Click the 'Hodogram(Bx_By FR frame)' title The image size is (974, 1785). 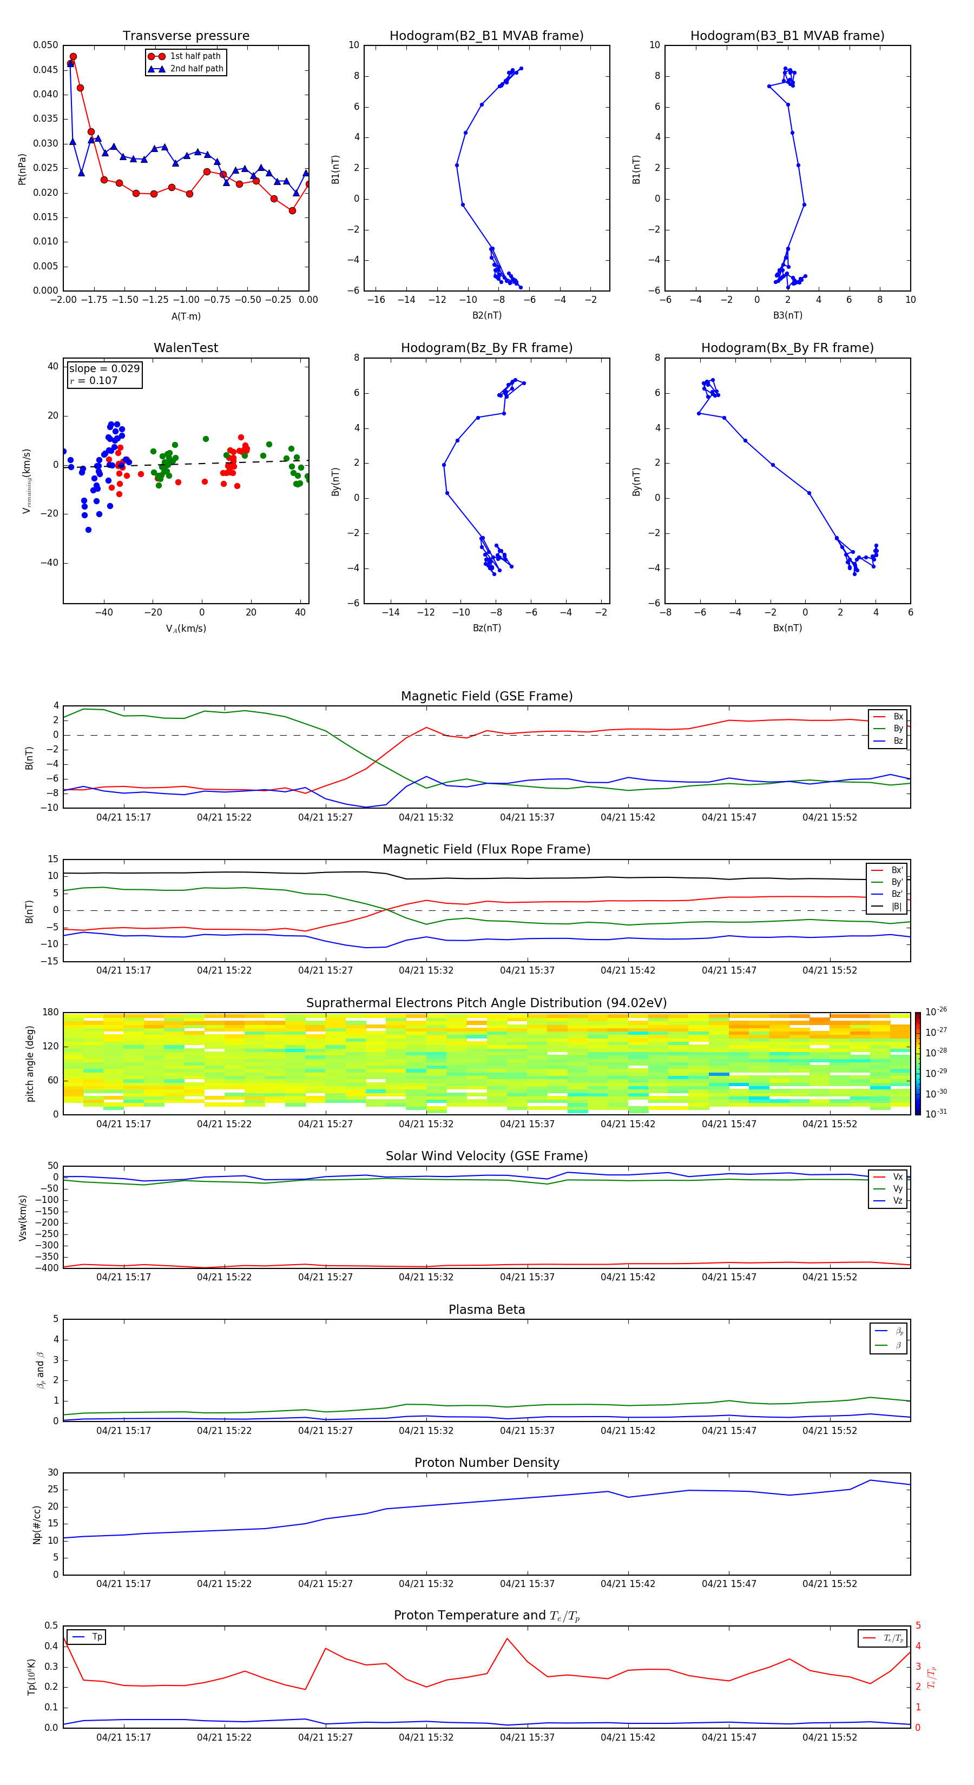(x=787, y=348)
